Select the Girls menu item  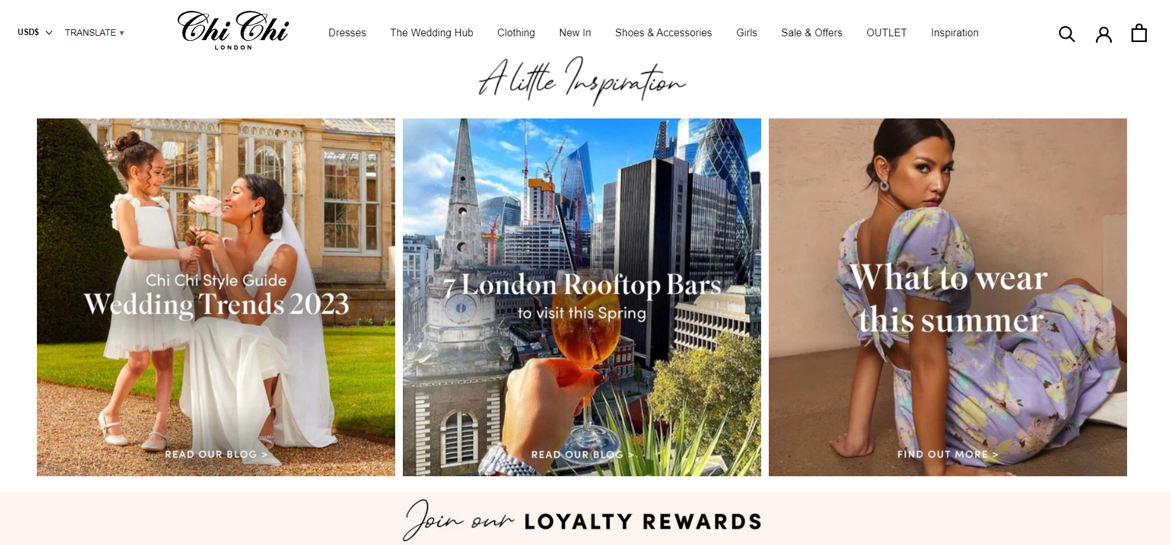747,32
